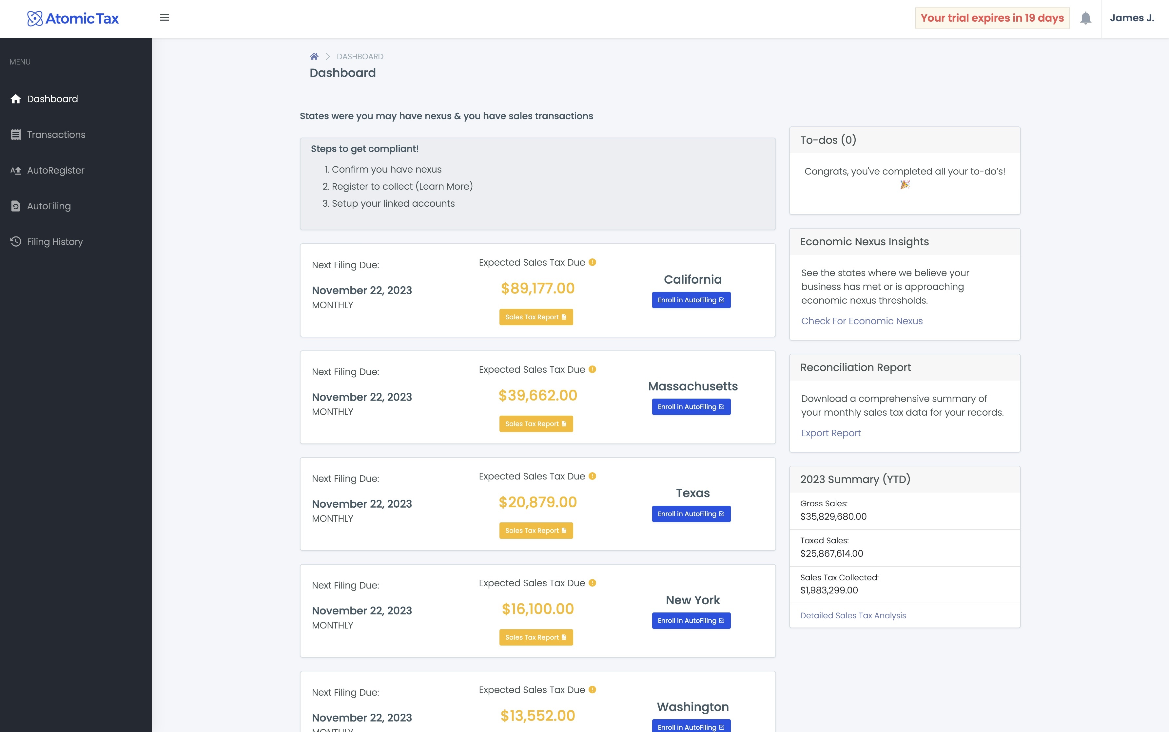Select the Dashboard home icon in sidebar
The image size is (1169, 732).
[x=15, y=98]
